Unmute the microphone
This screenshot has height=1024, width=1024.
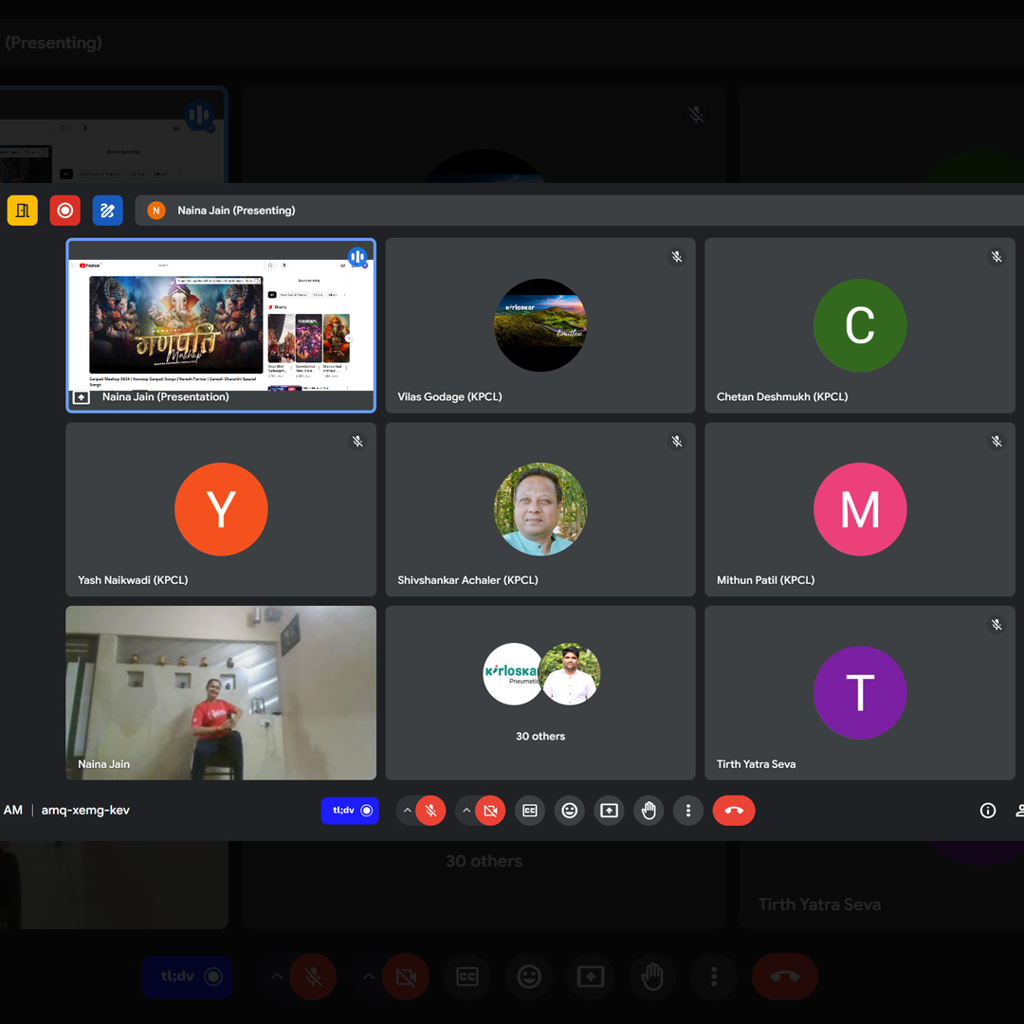tap(430, 811)
